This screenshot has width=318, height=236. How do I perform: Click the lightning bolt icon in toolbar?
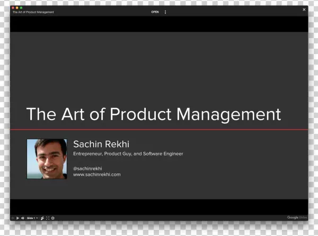tap(42, 217)
